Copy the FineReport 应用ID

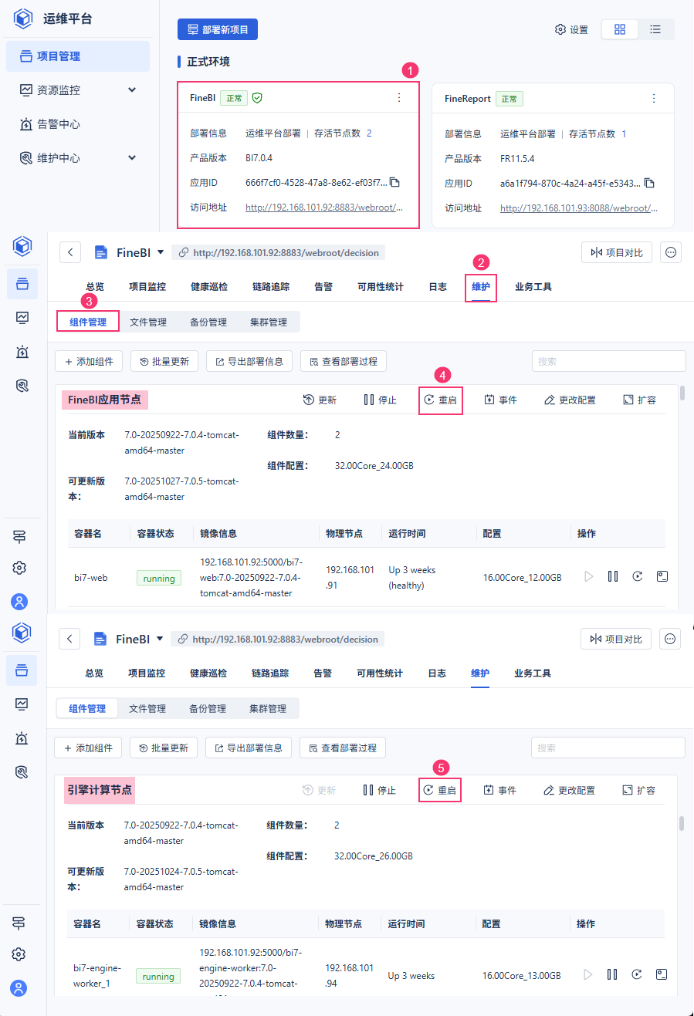(x=649, y=184)
